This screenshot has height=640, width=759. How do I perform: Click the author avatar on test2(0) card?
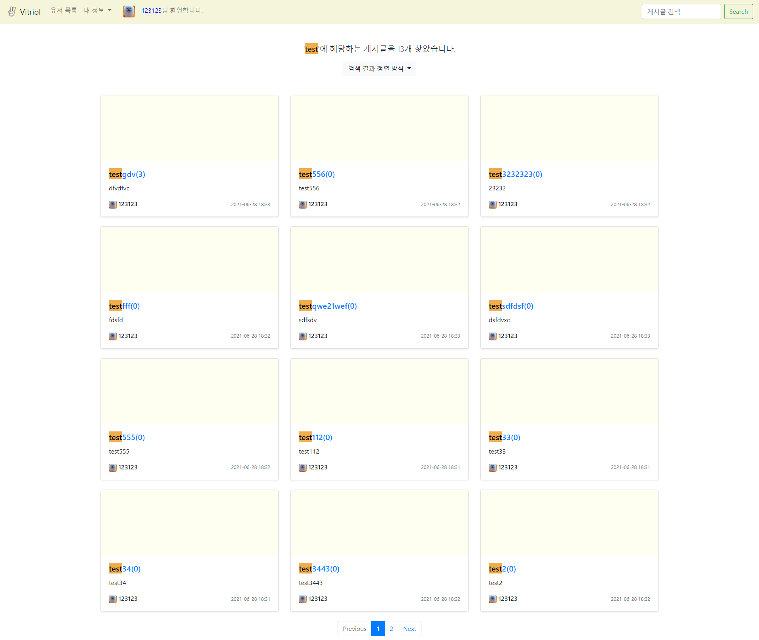492,599
